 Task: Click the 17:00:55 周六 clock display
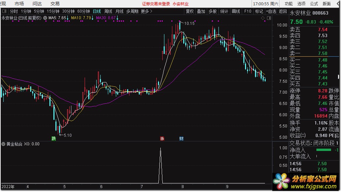point(265,4)
